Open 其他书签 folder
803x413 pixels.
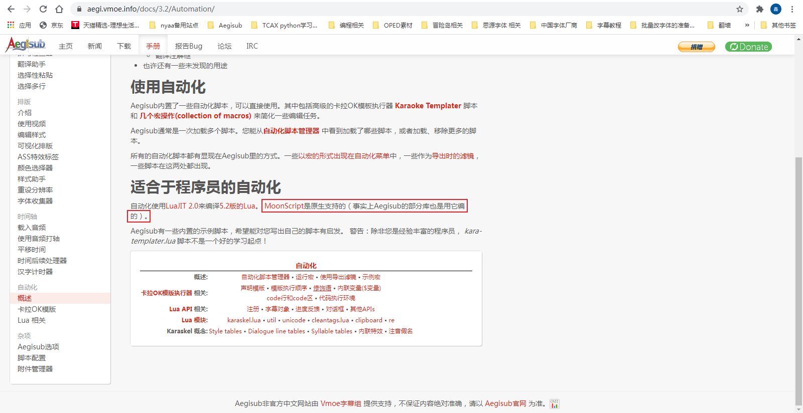coord(778,25)
